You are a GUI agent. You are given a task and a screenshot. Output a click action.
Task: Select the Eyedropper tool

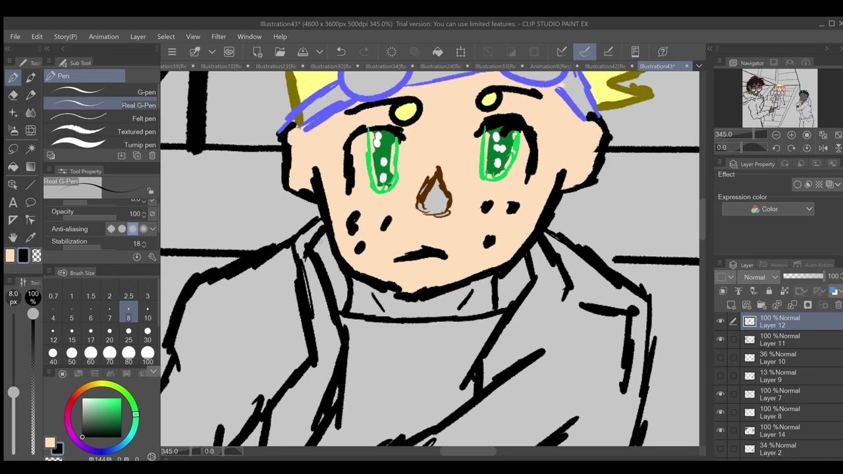pyautogui.click(x=30, y=237)
